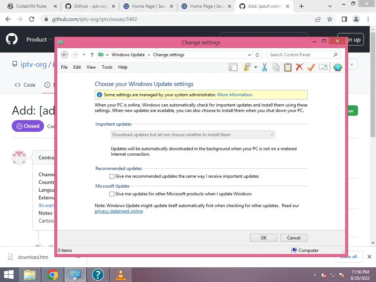The height and width of the screenshot is (282, 376).
Task: Open privacy statement online link
Action: [x=119, y=211]
